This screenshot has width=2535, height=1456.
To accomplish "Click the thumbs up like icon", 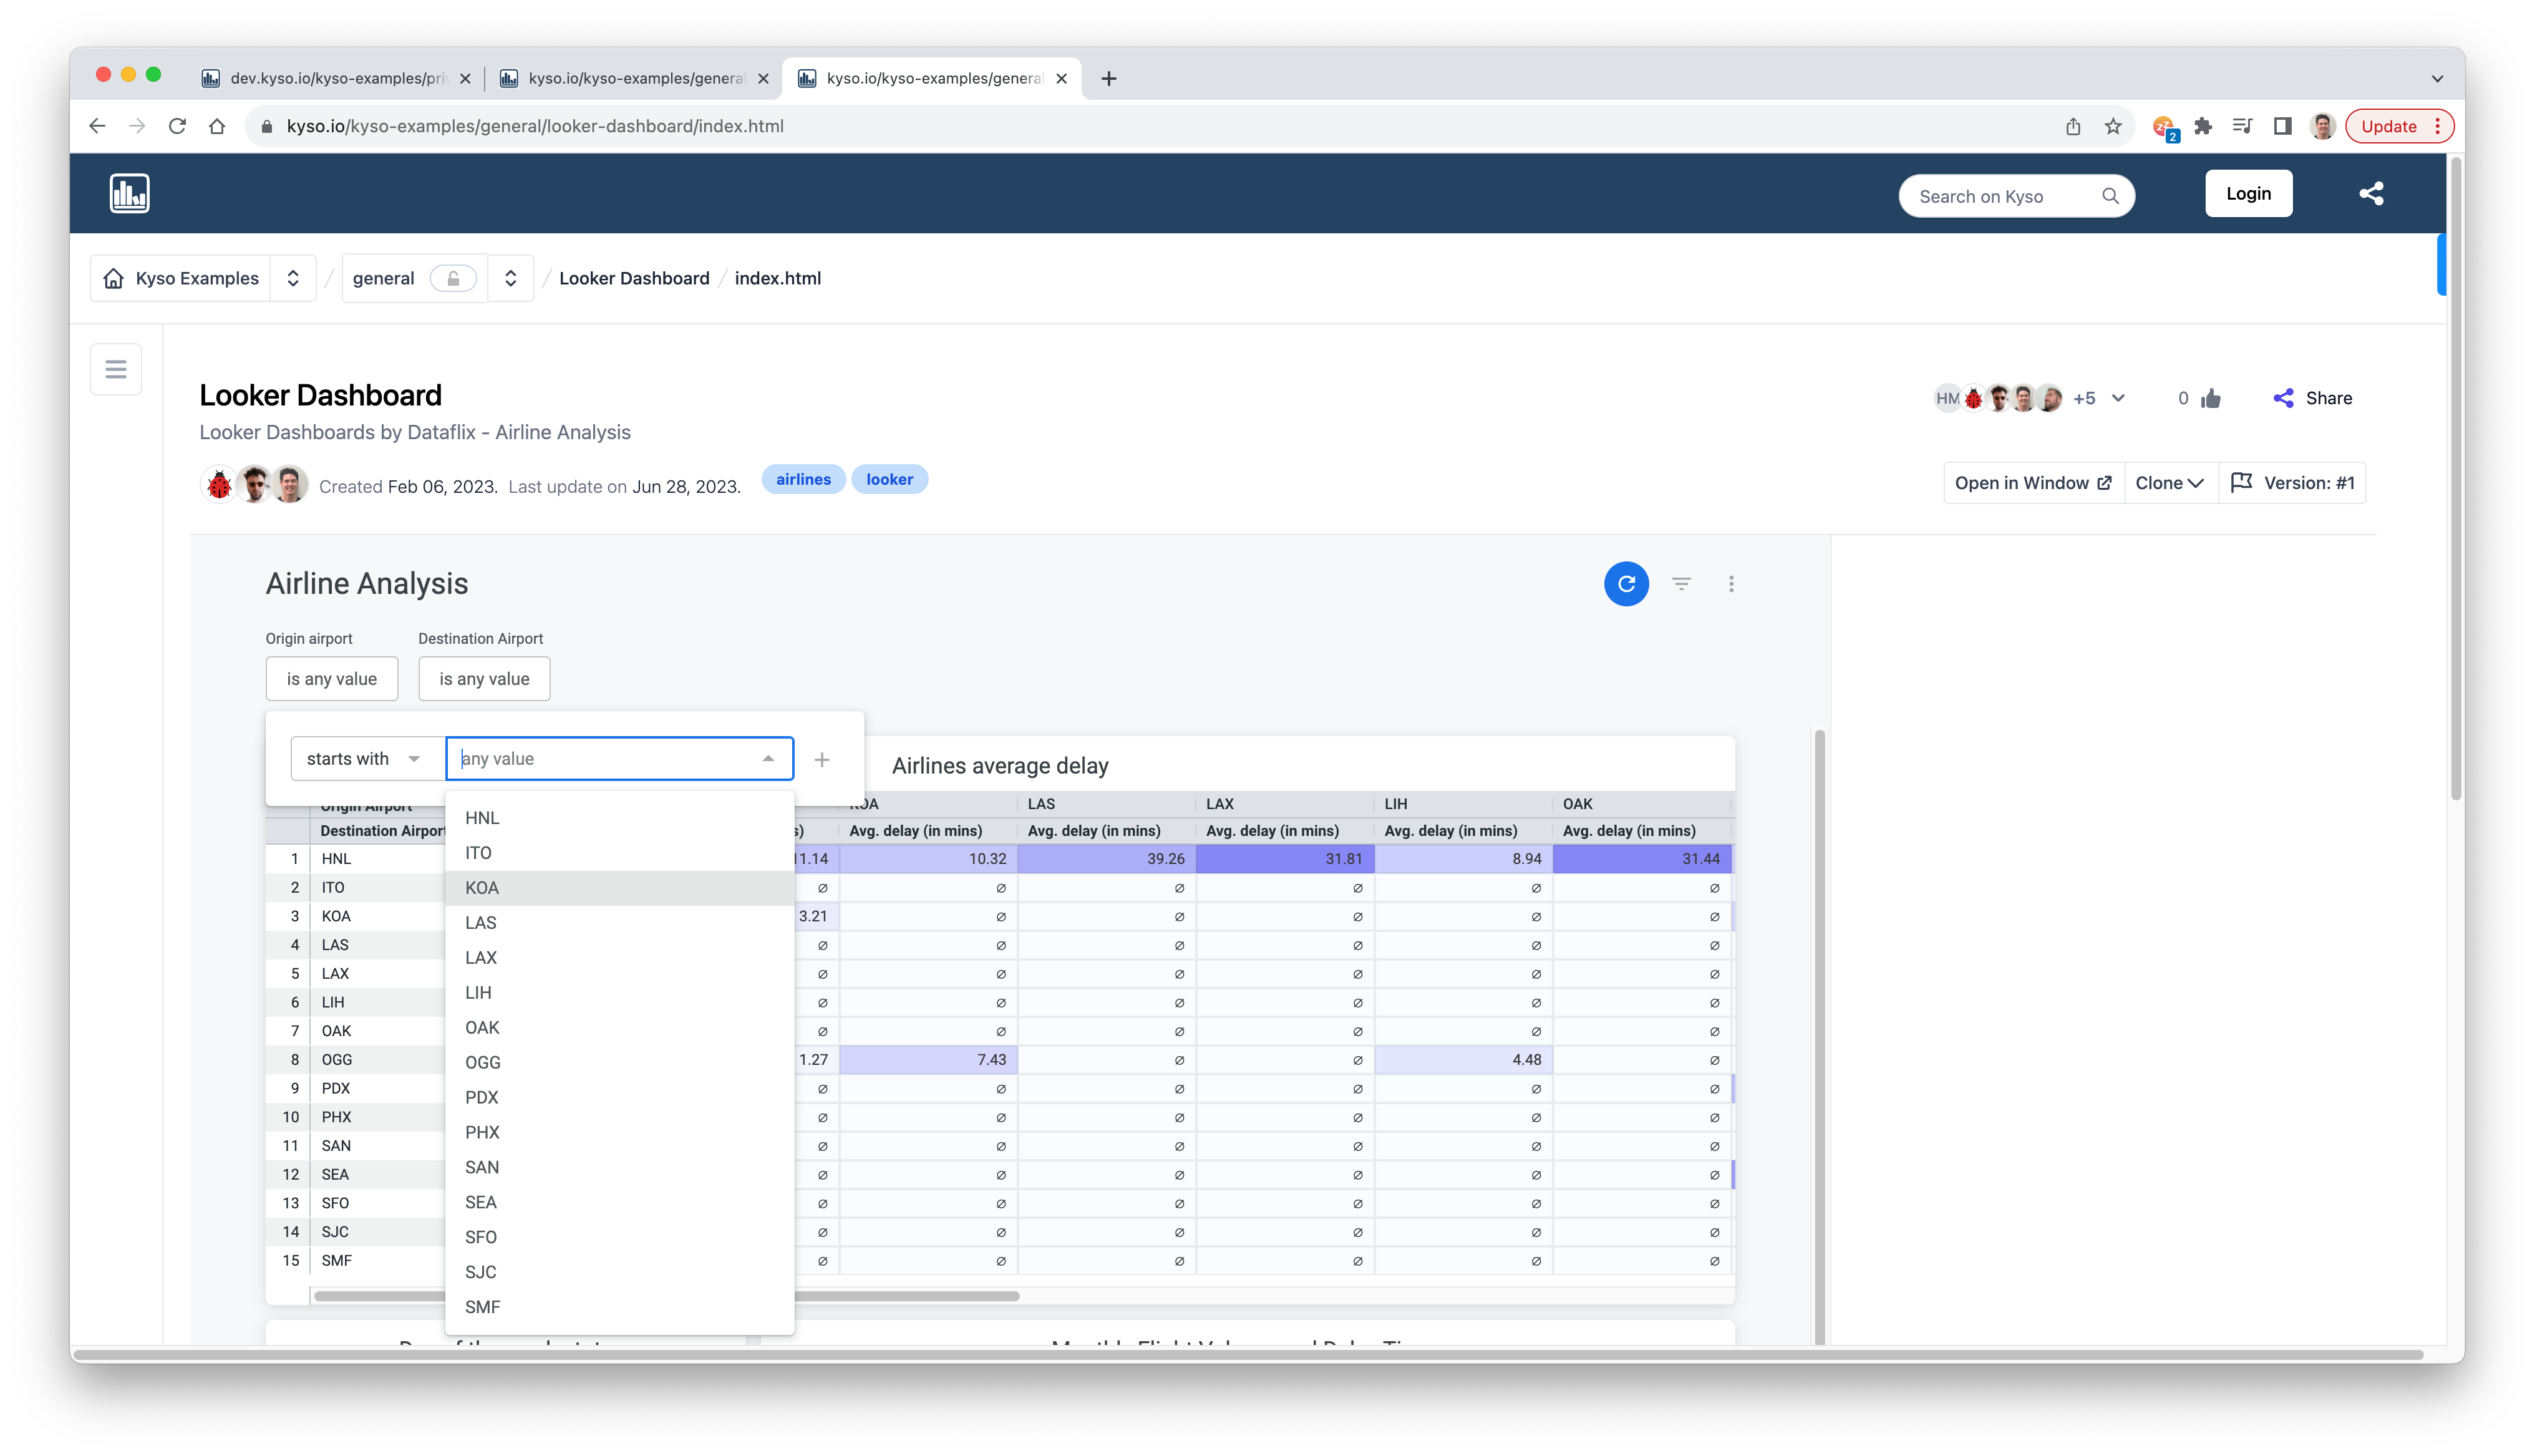I will click(x=2211, y=398).
